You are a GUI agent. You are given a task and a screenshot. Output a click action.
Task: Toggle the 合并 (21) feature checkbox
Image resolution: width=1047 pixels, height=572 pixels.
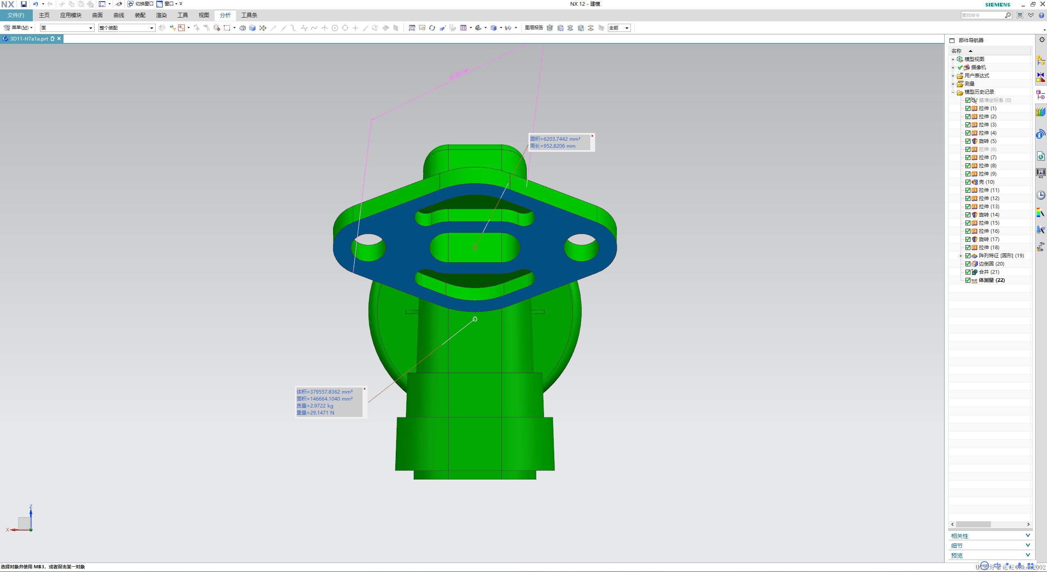click(x=968, y=272)
